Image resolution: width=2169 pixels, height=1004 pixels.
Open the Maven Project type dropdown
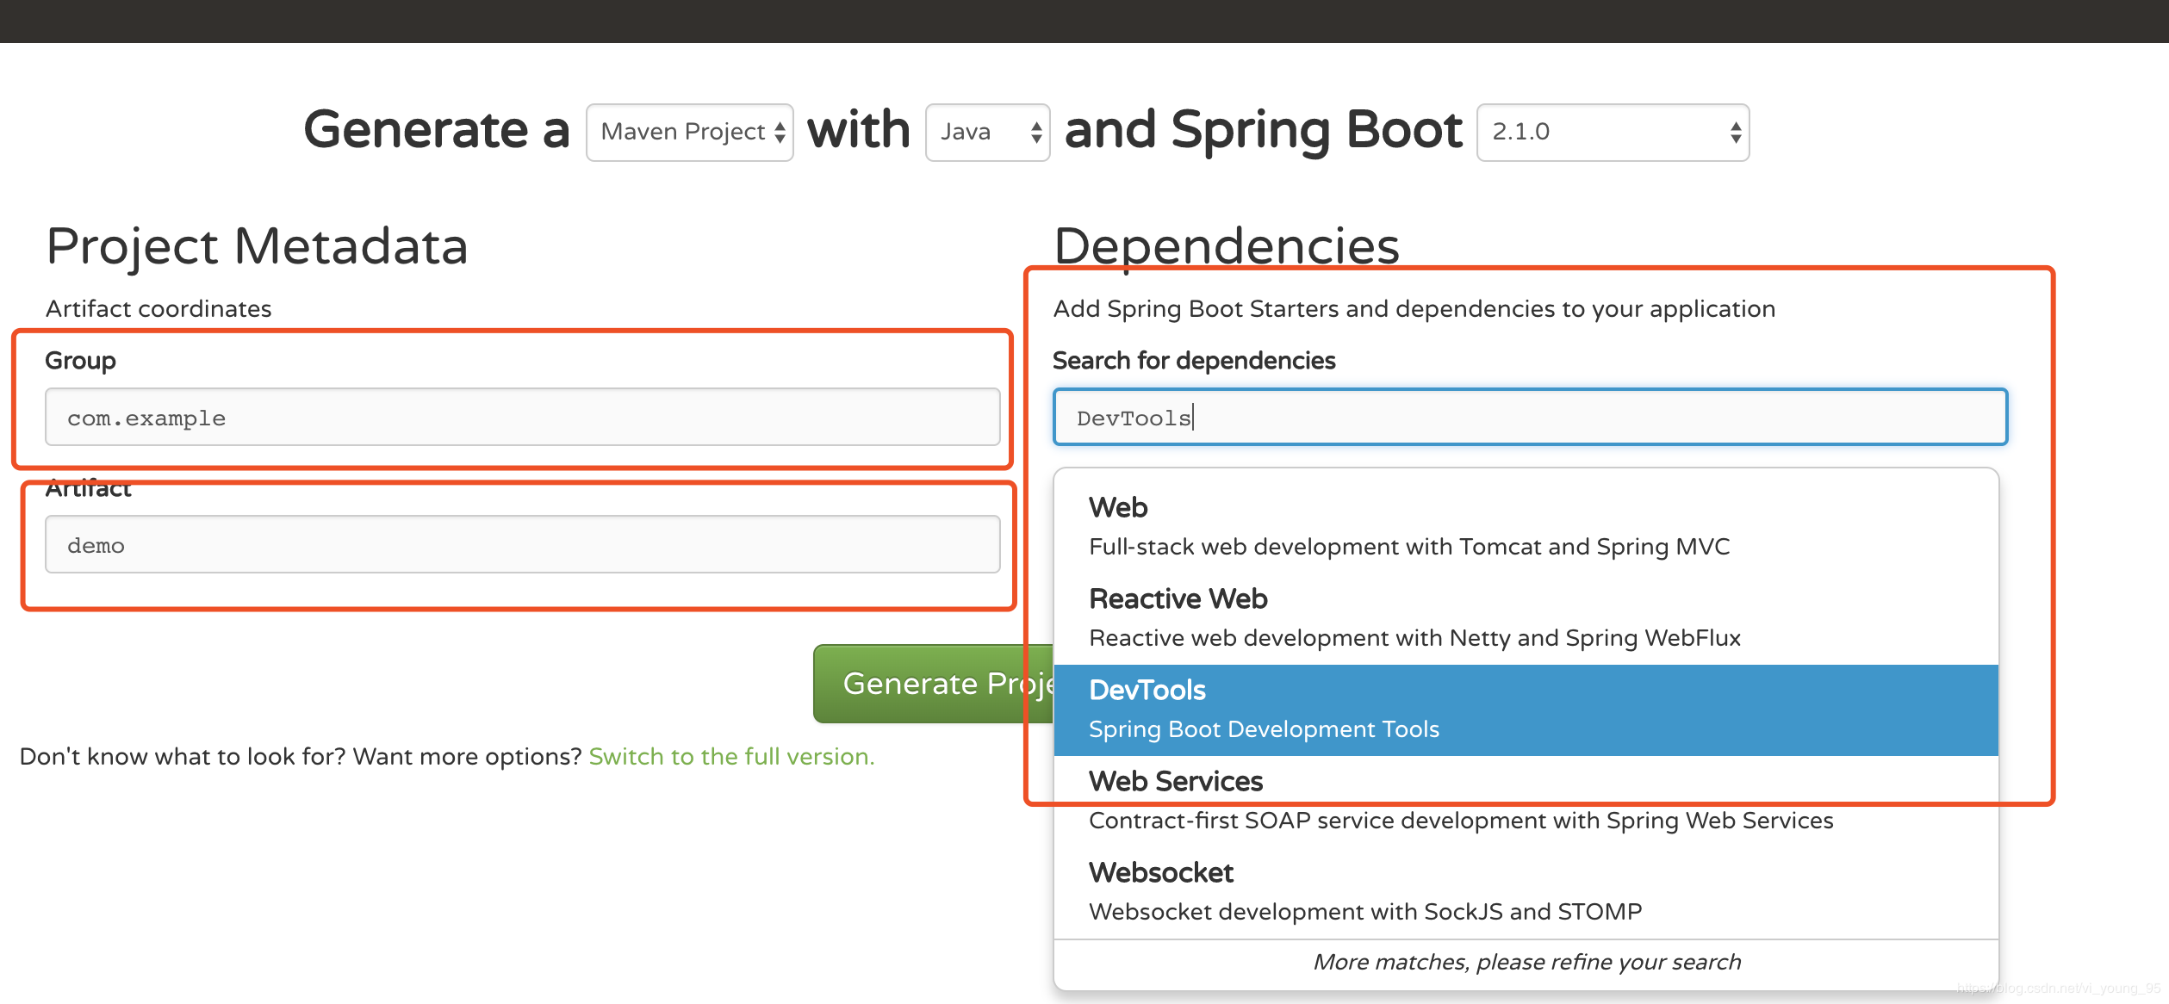click(682, 132)
